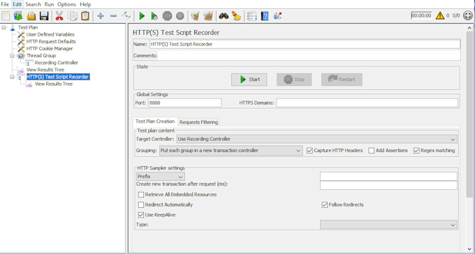Open the Options menu
Screen dimensions: 475x254
pos(66,4)
